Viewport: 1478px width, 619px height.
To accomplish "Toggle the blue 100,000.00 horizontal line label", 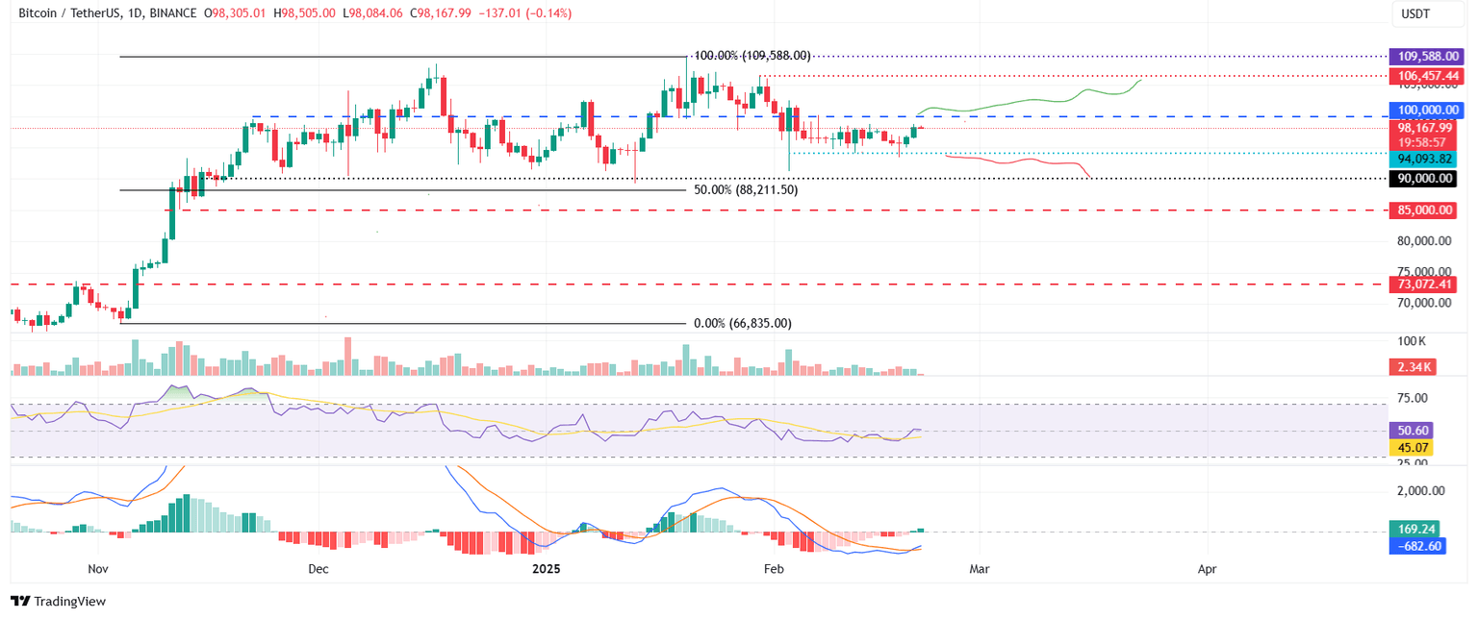I will [1425, 111].
